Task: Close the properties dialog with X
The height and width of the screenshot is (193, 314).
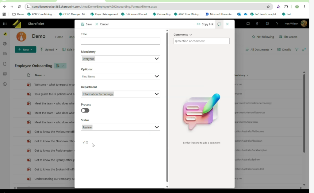Action: click(227, 24)
